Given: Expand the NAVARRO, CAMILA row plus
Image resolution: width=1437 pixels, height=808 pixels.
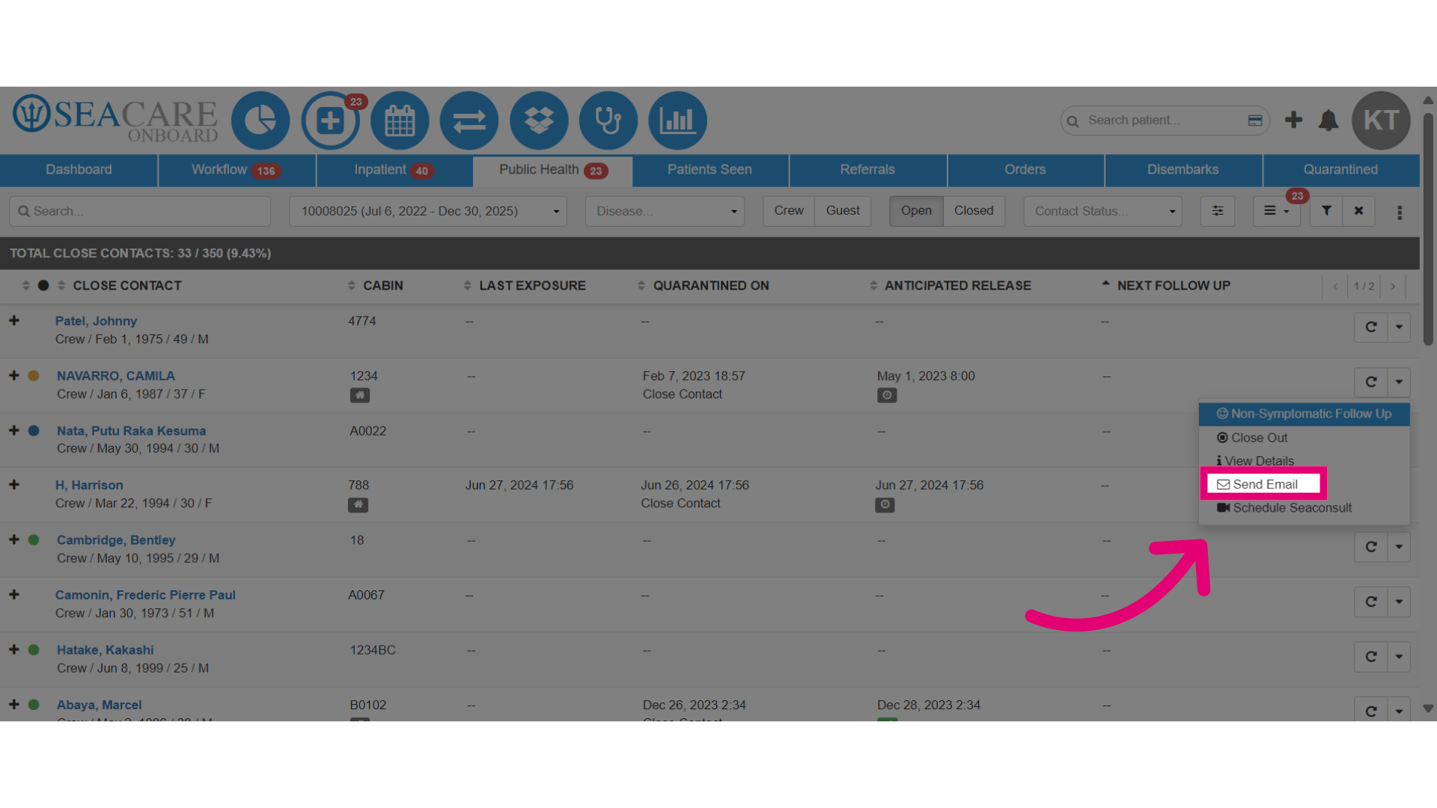Looking at the screenshot, I should click(13, 375).
